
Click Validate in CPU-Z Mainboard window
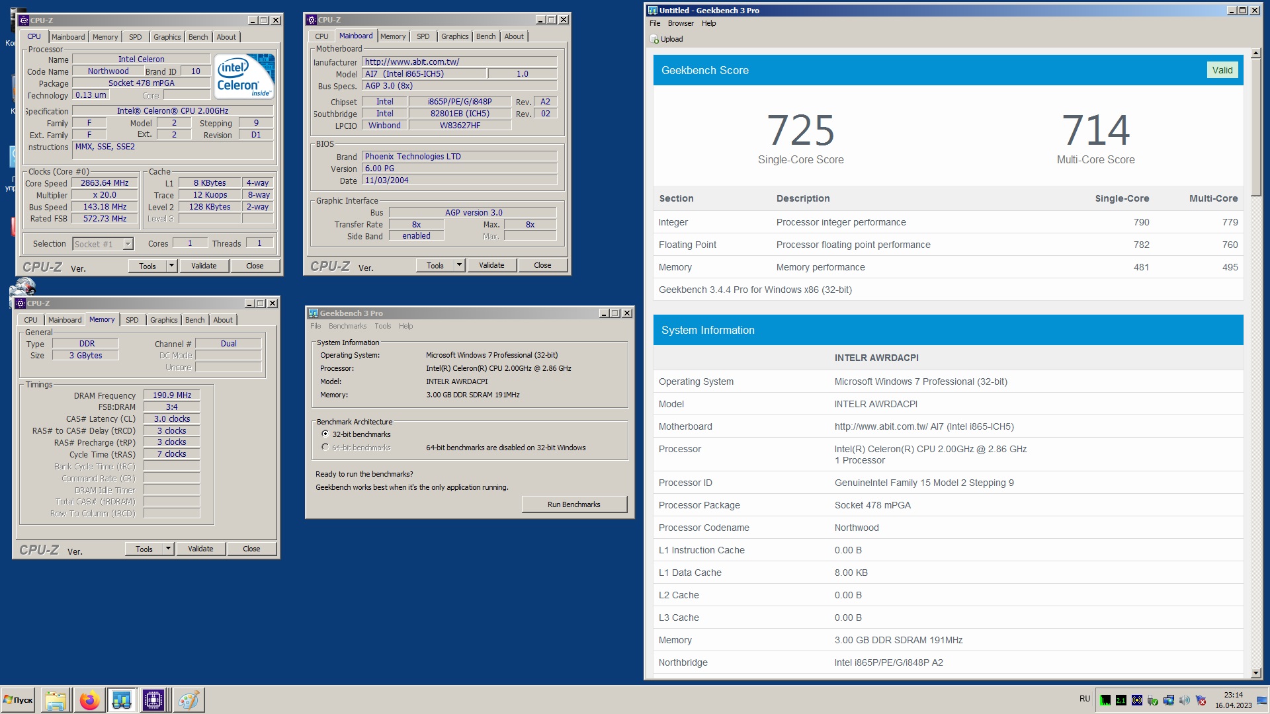(x=491, y=265)
